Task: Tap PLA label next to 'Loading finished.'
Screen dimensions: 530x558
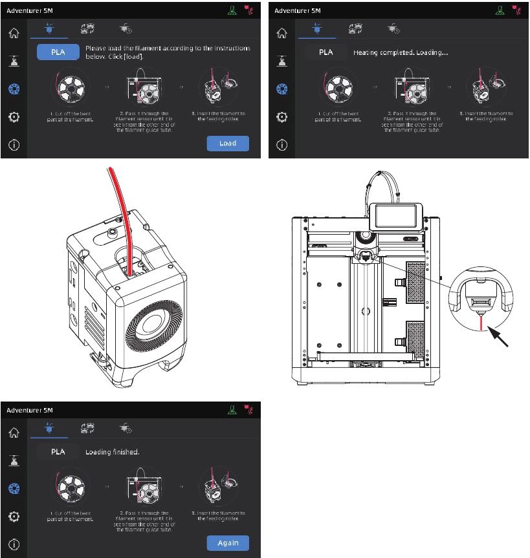Action: (58, 452)
